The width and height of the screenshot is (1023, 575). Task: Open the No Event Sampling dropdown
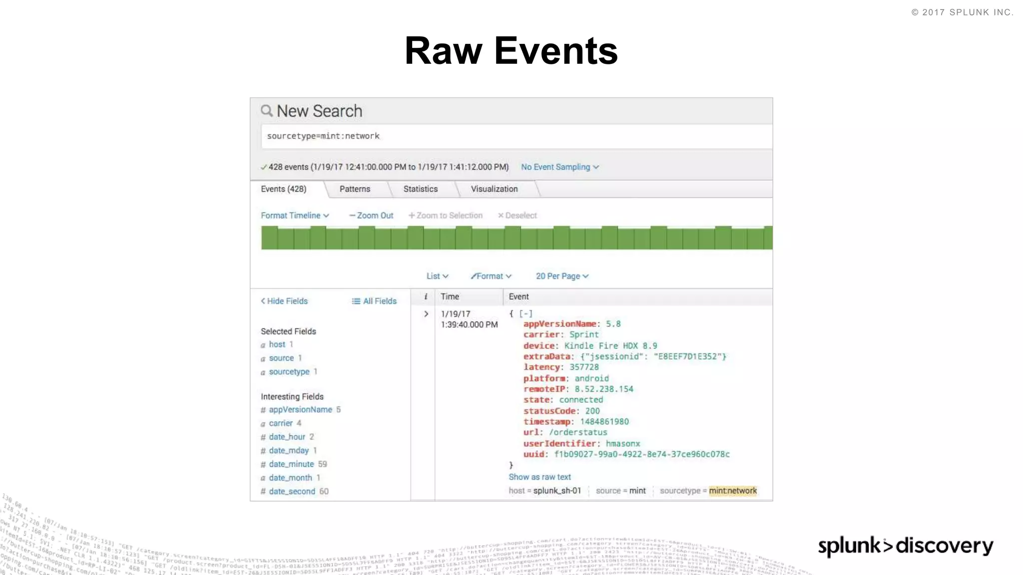[x=559, y=167]
